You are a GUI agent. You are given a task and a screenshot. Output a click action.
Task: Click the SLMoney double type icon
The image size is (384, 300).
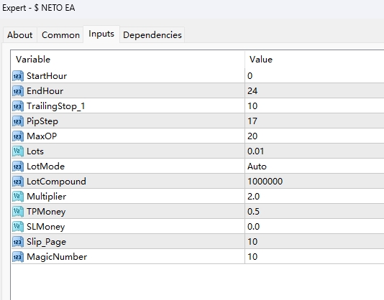[x=18, y=227]
